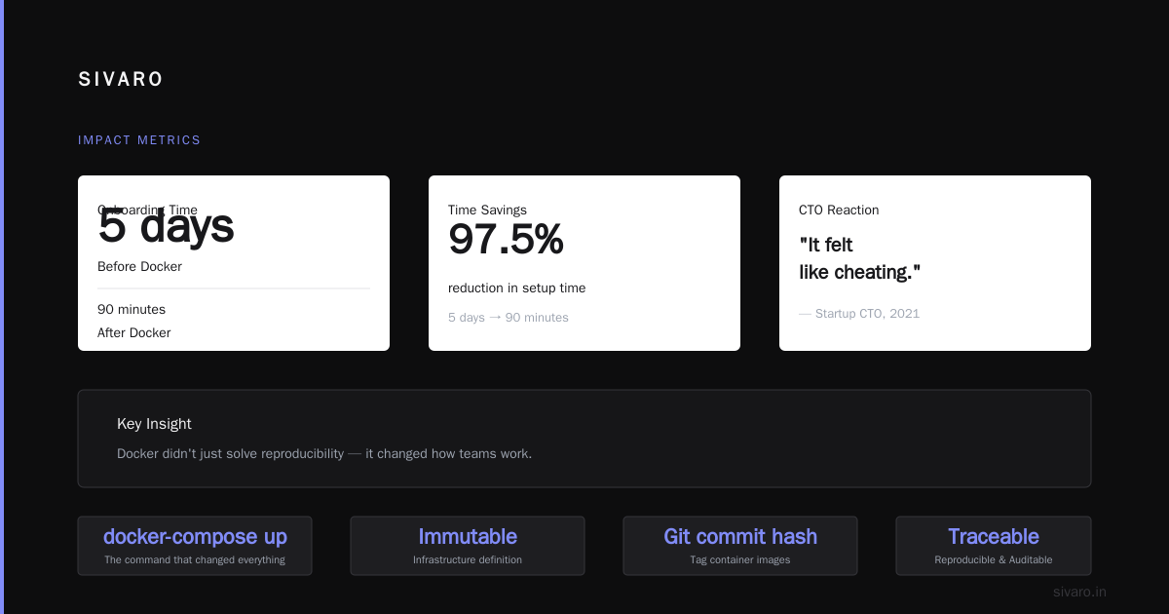Click the 'Traceable' tile heading

coord(994,536)
